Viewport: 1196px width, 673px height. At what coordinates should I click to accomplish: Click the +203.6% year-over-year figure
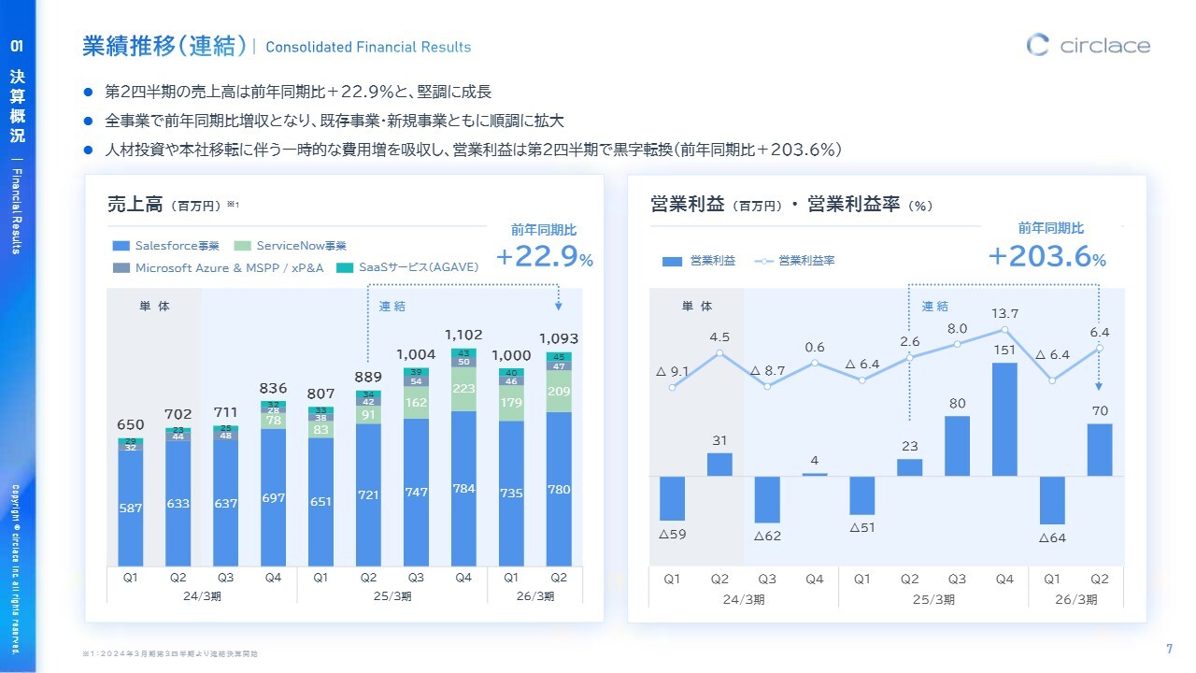coord(1046,256)
